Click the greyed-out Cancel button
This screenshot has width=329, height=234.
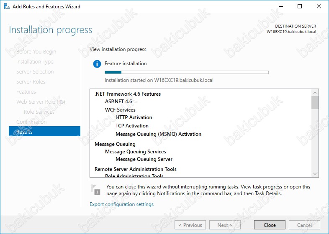click(x=304, y=225)
